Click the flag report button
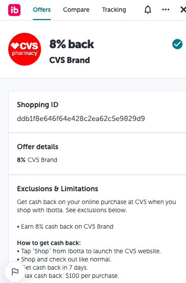This screenshot has height=283, width=186. coord(15,272)
